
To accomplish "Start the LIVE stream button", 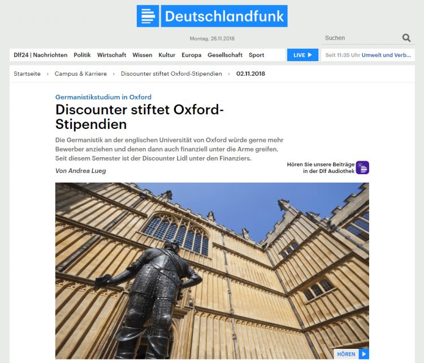I will [302, 55].
